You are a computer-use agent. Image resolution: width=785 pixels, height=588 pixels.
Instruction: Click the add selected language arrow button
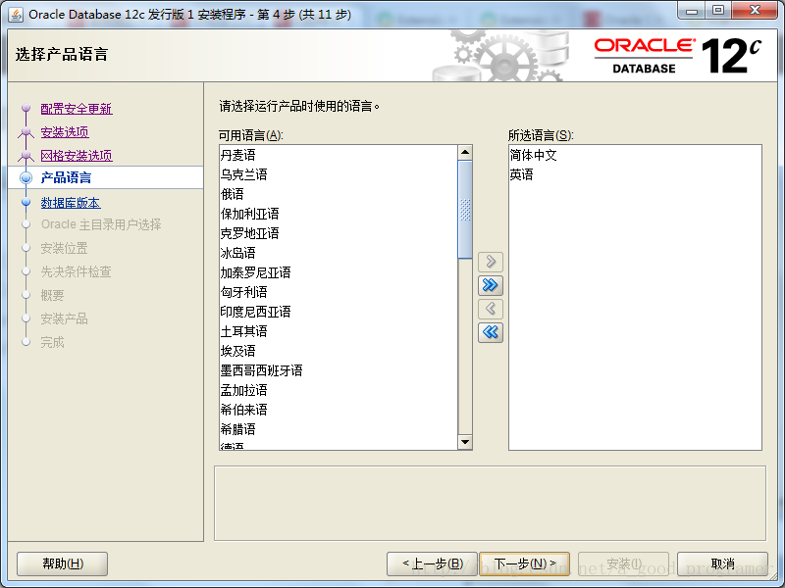pos(490,262)
